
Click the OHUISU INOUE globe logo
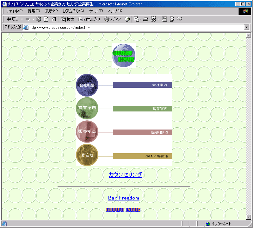point(124,55)
